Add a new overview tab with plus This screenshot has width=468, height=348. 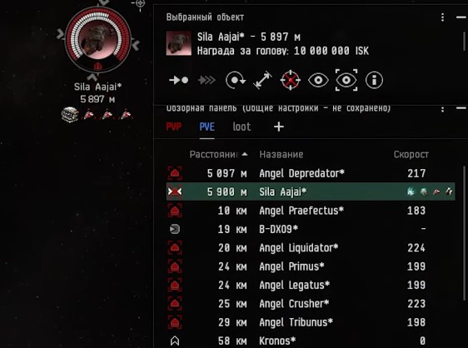coord(279,127)
